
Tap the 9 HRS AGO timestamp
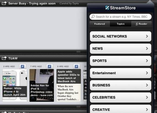click(63, 66)
